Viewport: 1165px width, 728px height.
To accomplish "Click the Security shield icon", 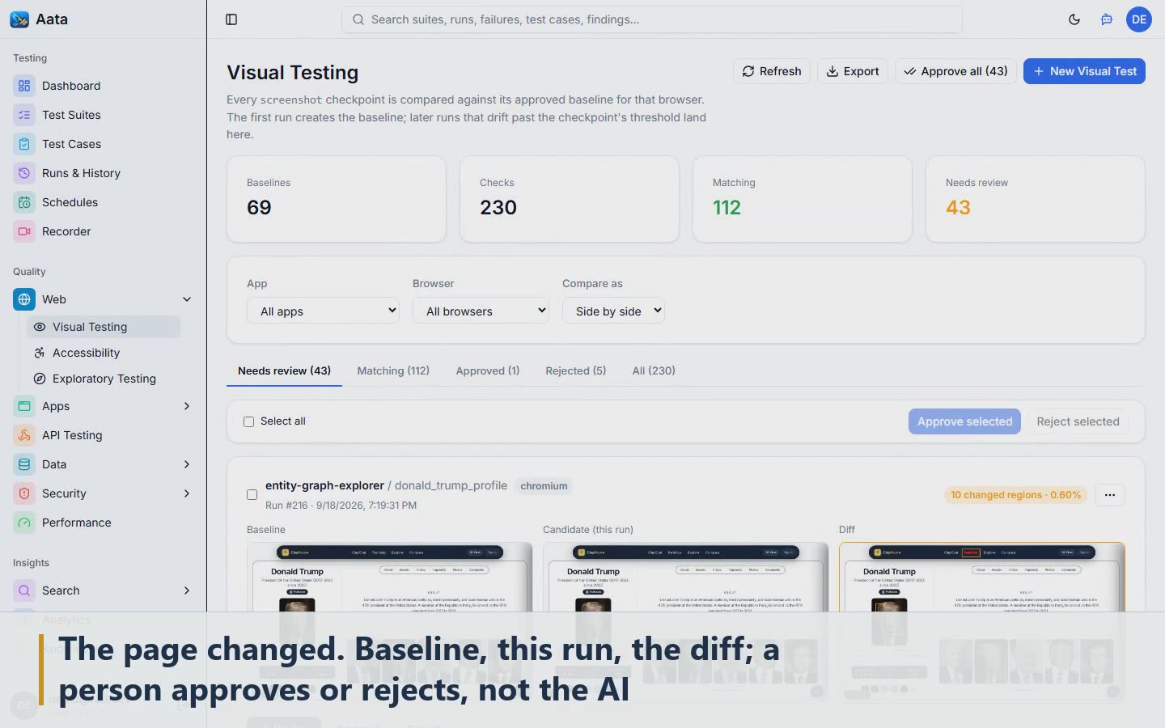I will coord(24,493).
